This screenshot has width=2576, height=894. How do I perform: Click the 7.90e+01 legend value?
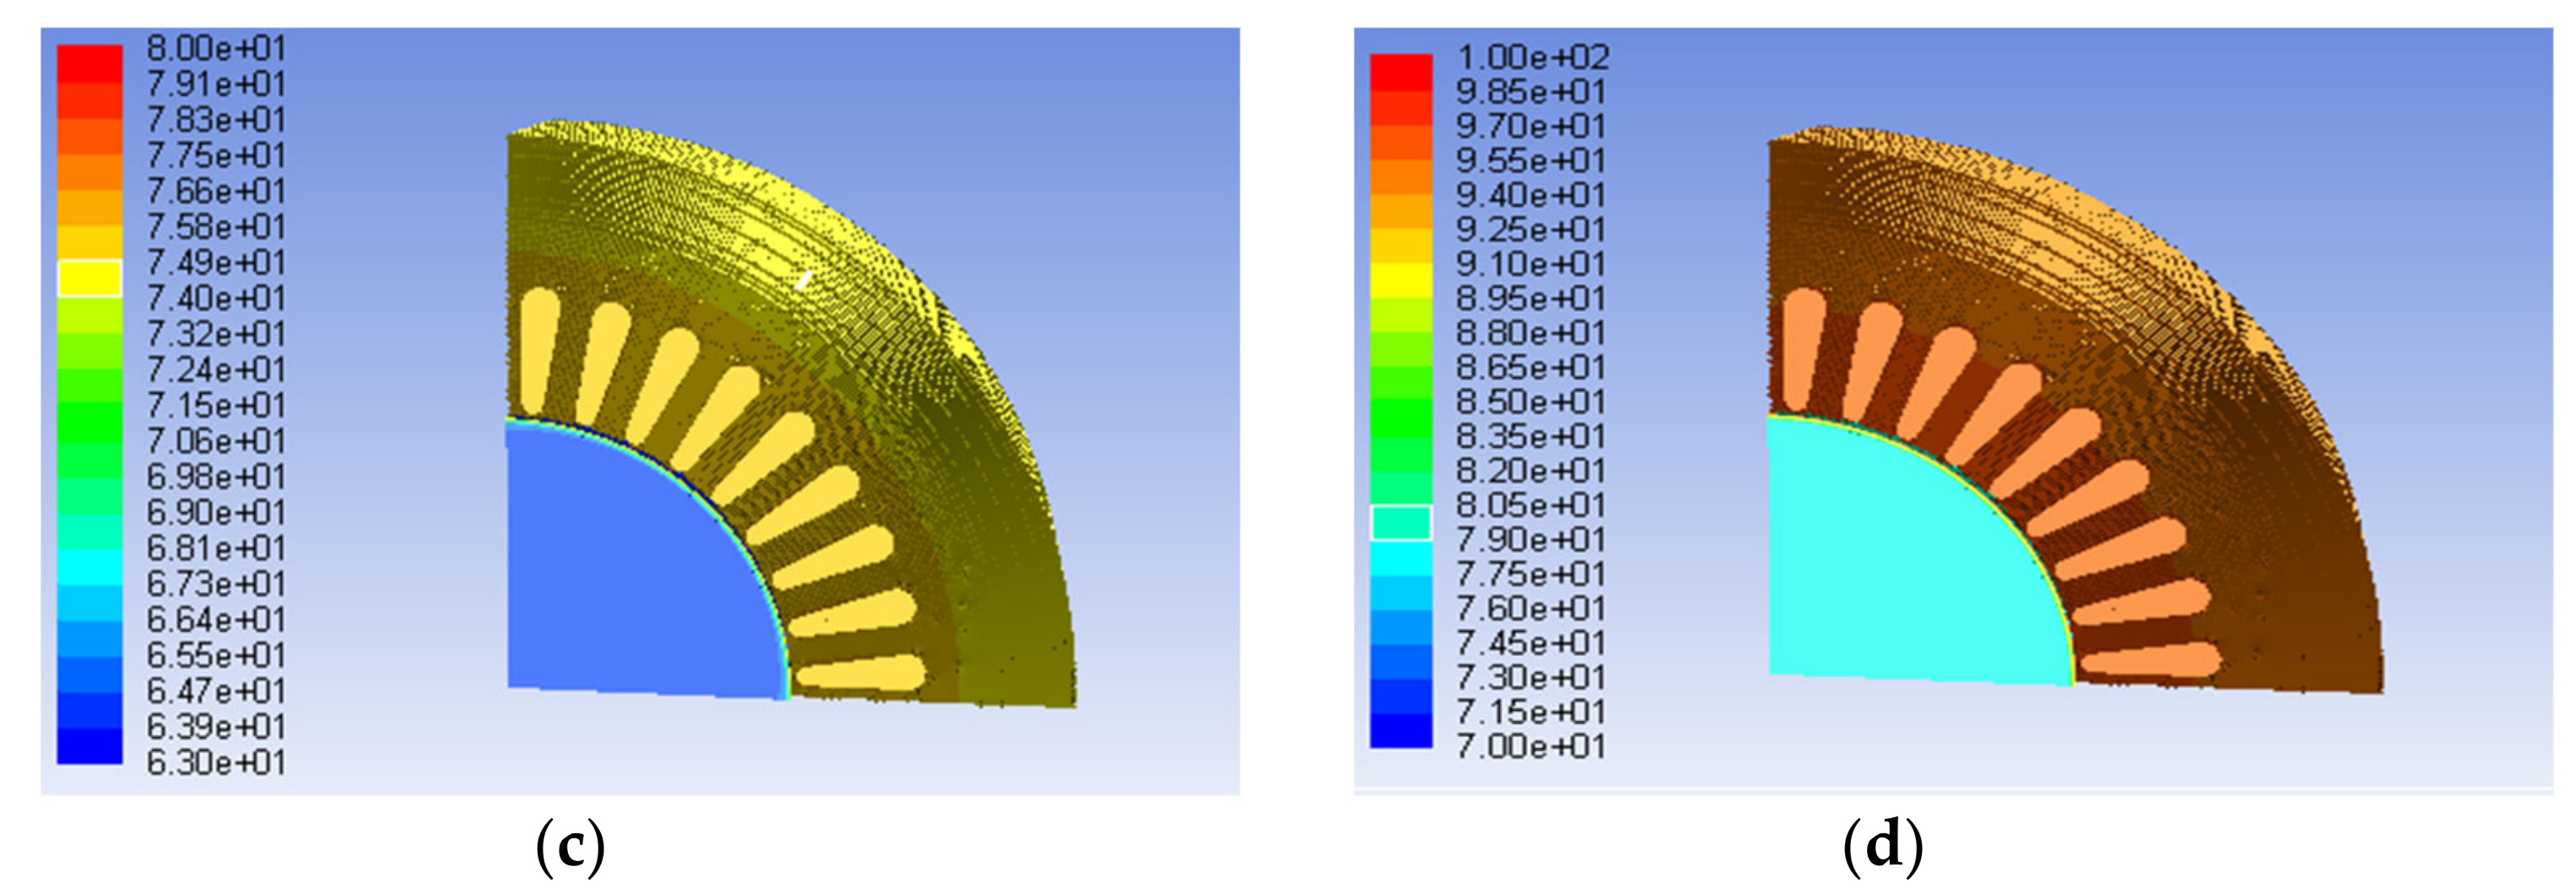tap(1531, 540)
